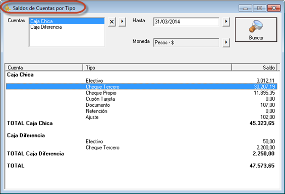Select the Documento row
This screenshot has width=285, height=194.
[142, 105]
